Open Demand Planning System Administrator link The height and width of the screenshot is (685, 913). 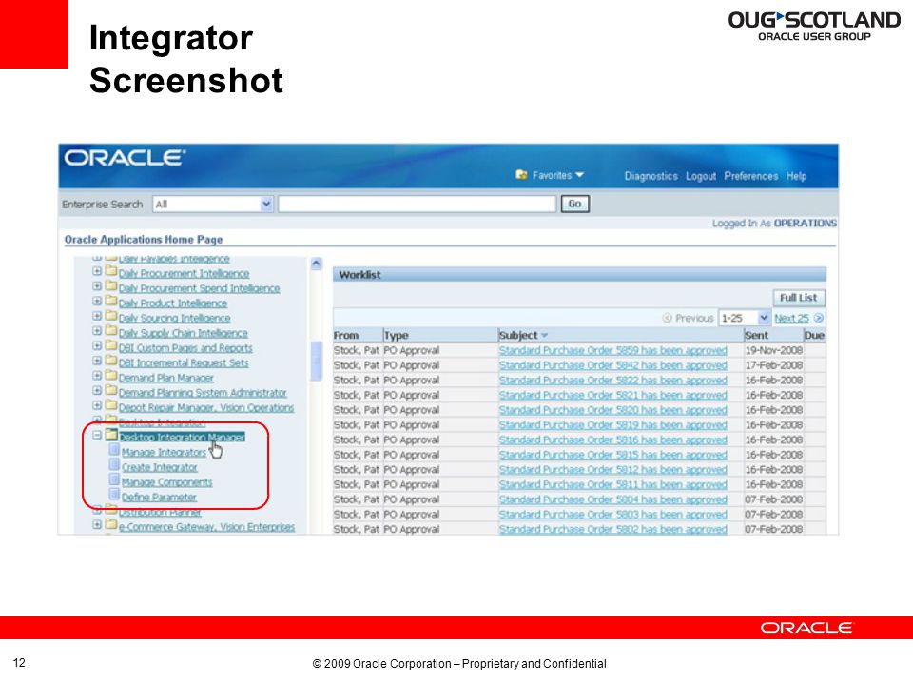click(203, 393)
